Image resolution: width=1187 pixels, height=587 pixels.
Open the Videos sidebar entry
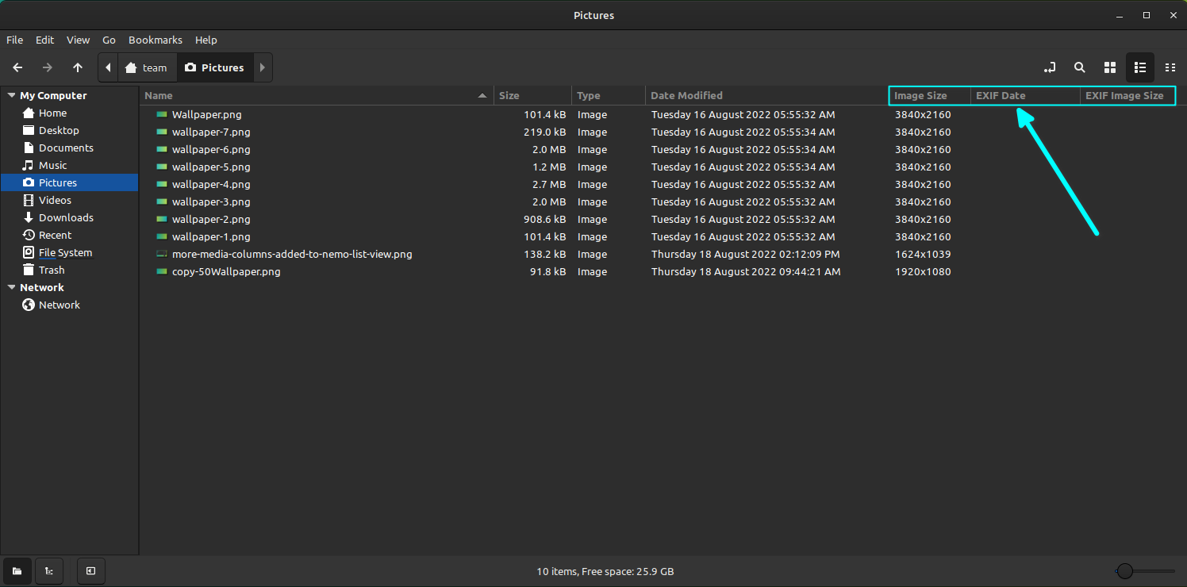pyautogui.click(x=54, y=200)
